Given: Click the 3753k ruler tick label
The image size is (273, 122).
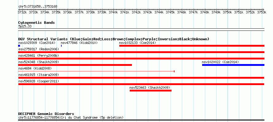Looking at the screenshot, I should (262, 12).
